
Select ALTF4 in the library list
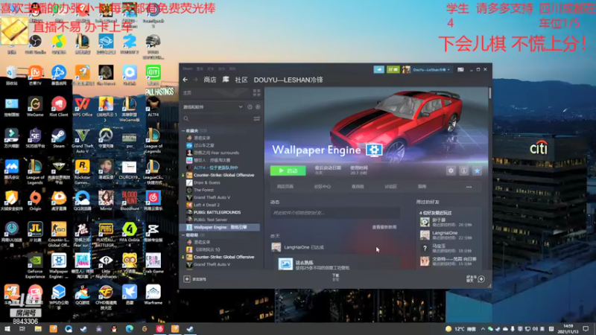point(215,167)
